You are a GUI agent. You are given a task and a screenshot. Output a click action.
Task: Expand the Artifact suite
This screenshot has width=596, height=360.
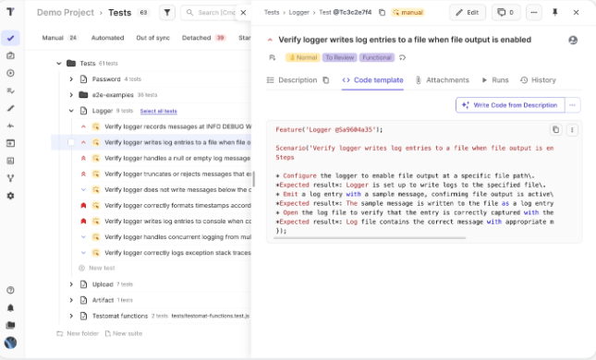[71, 300]
